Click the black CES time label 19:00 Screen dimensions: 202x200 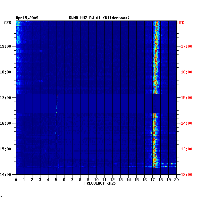click(x=5, y=46)
